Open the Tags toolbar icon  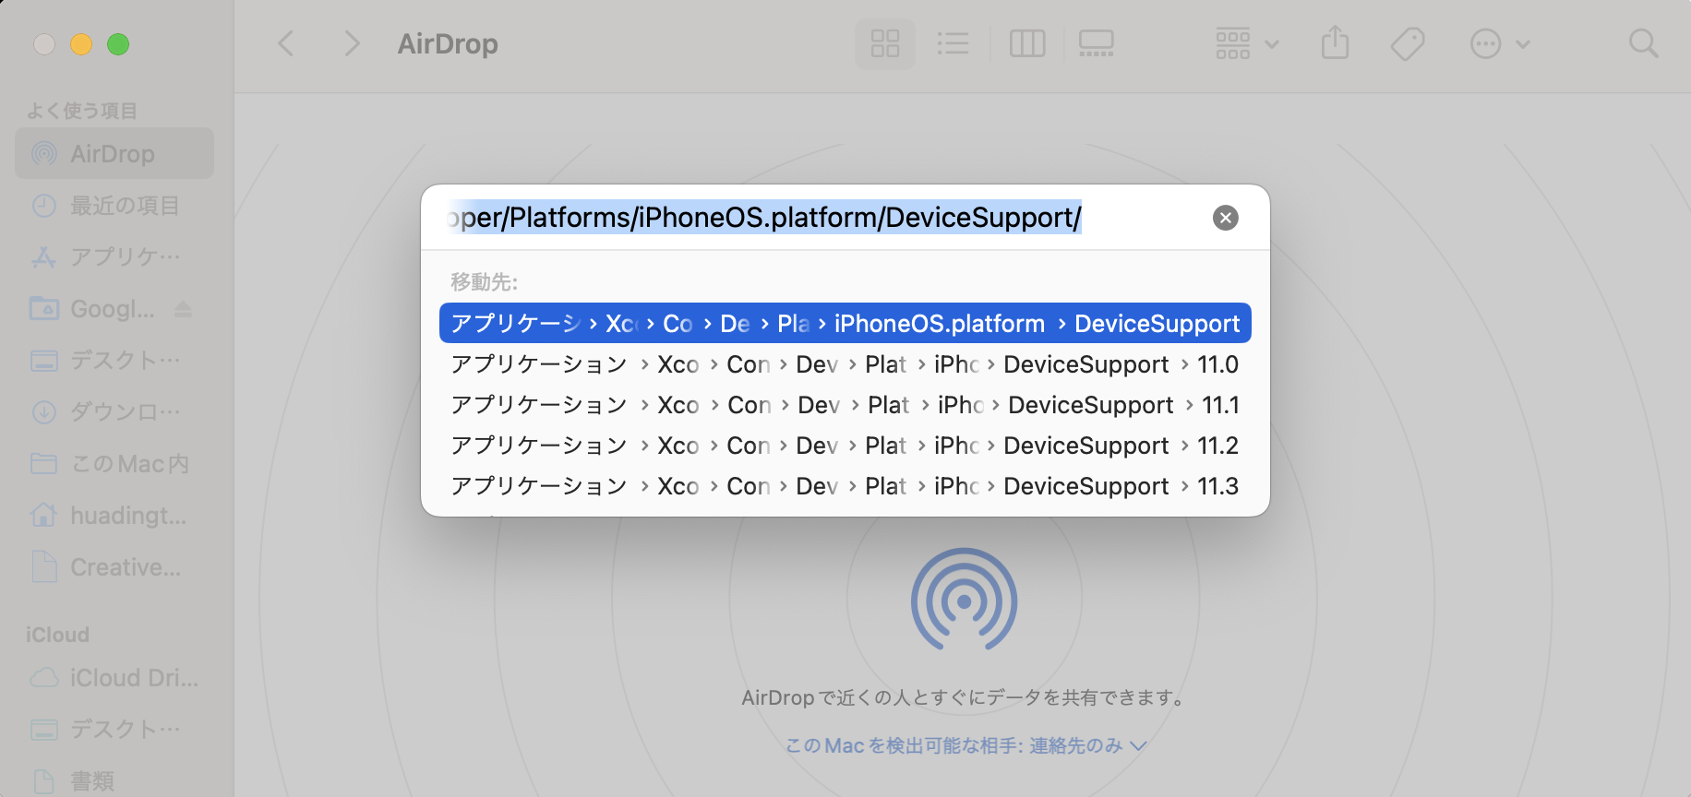point(1408,43)
